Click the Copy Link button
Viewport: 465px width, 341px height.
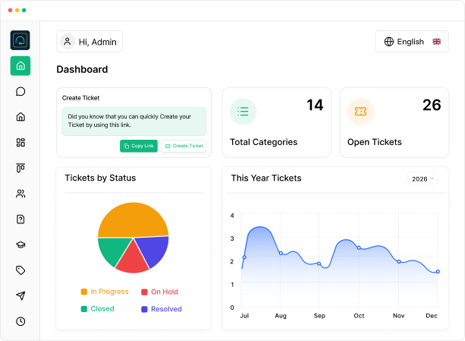[x=139, y=146]
